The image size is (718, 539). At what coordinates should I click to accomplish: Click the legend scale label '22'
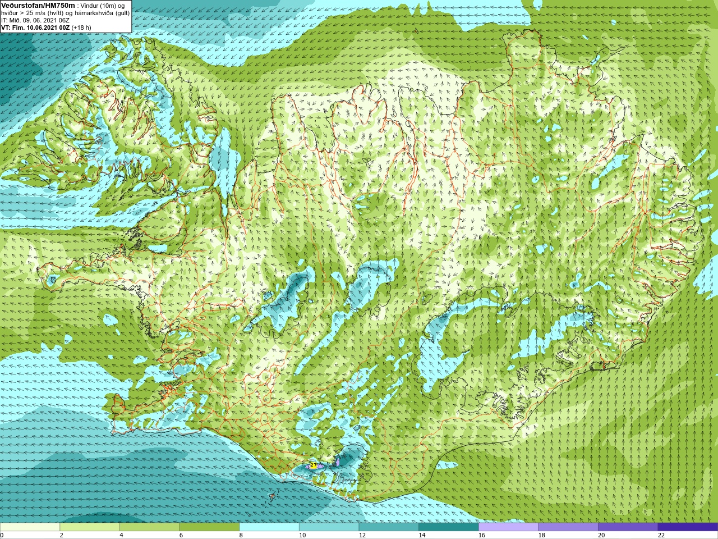point(661,535)
